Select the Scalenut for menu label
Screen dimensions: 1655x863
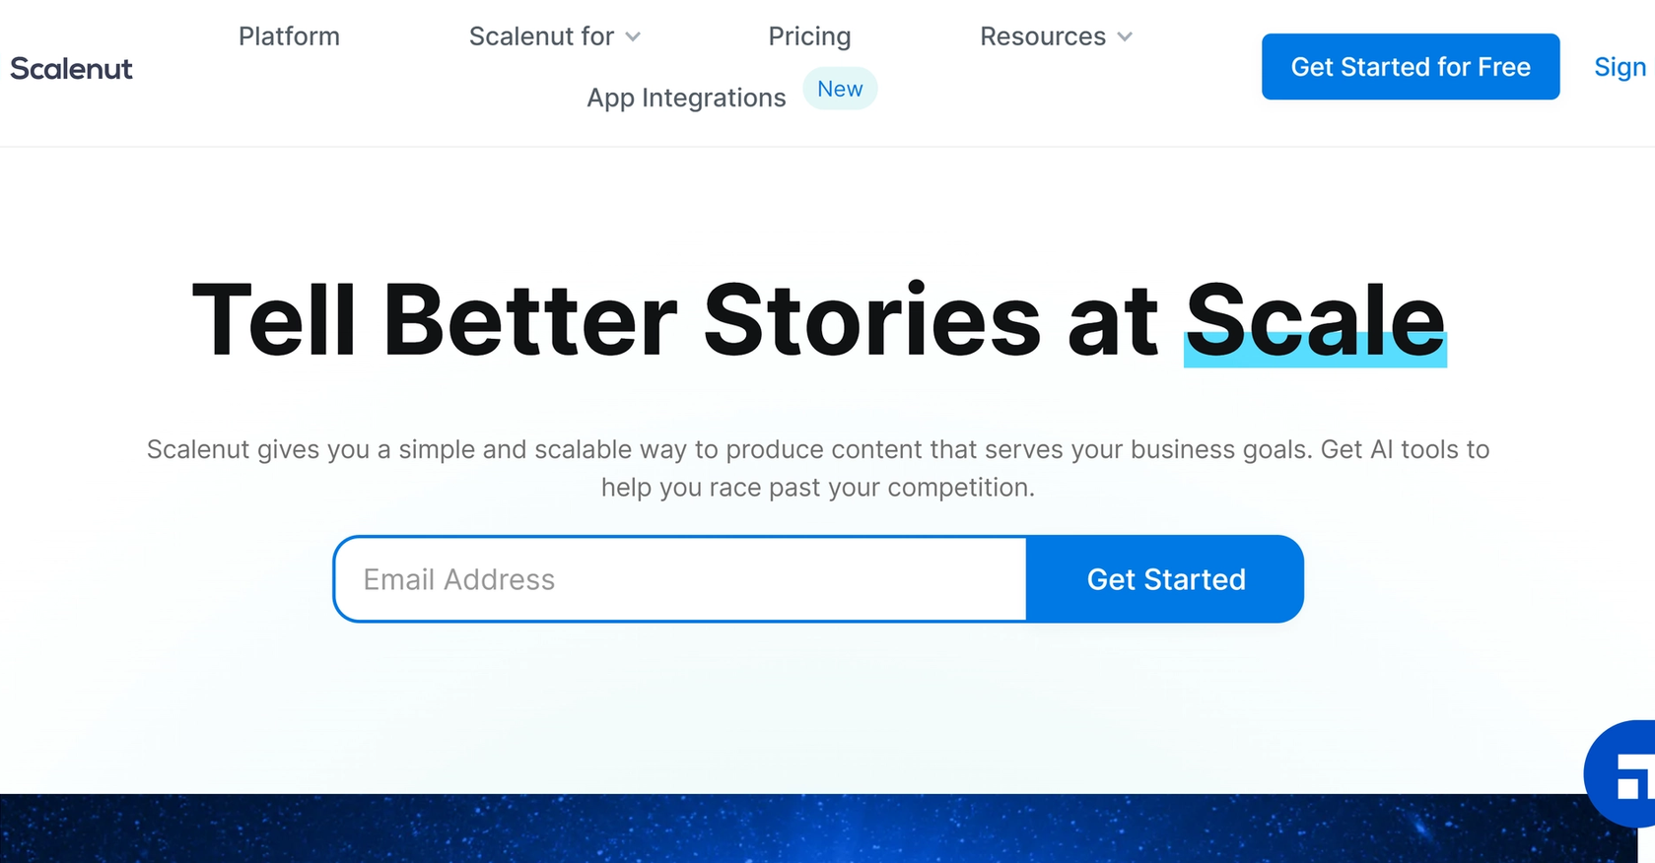541,36
